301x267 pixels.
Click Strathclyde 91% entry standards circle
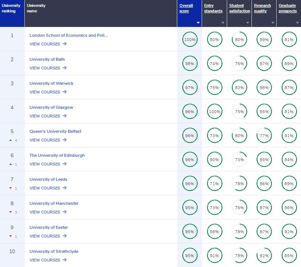[x=214, y=255]
